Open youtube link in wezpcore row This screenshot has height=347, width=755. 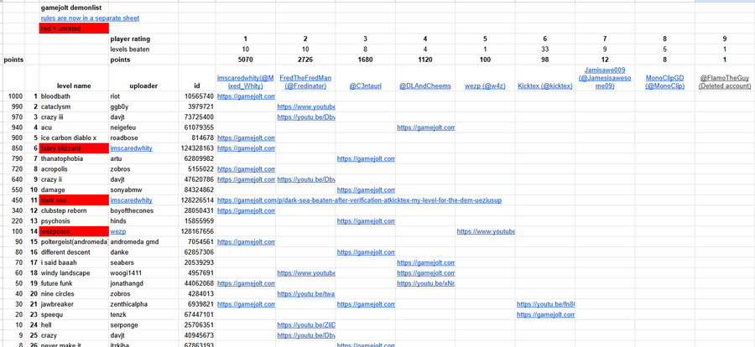pyautogui.click(x=486, y=231)
